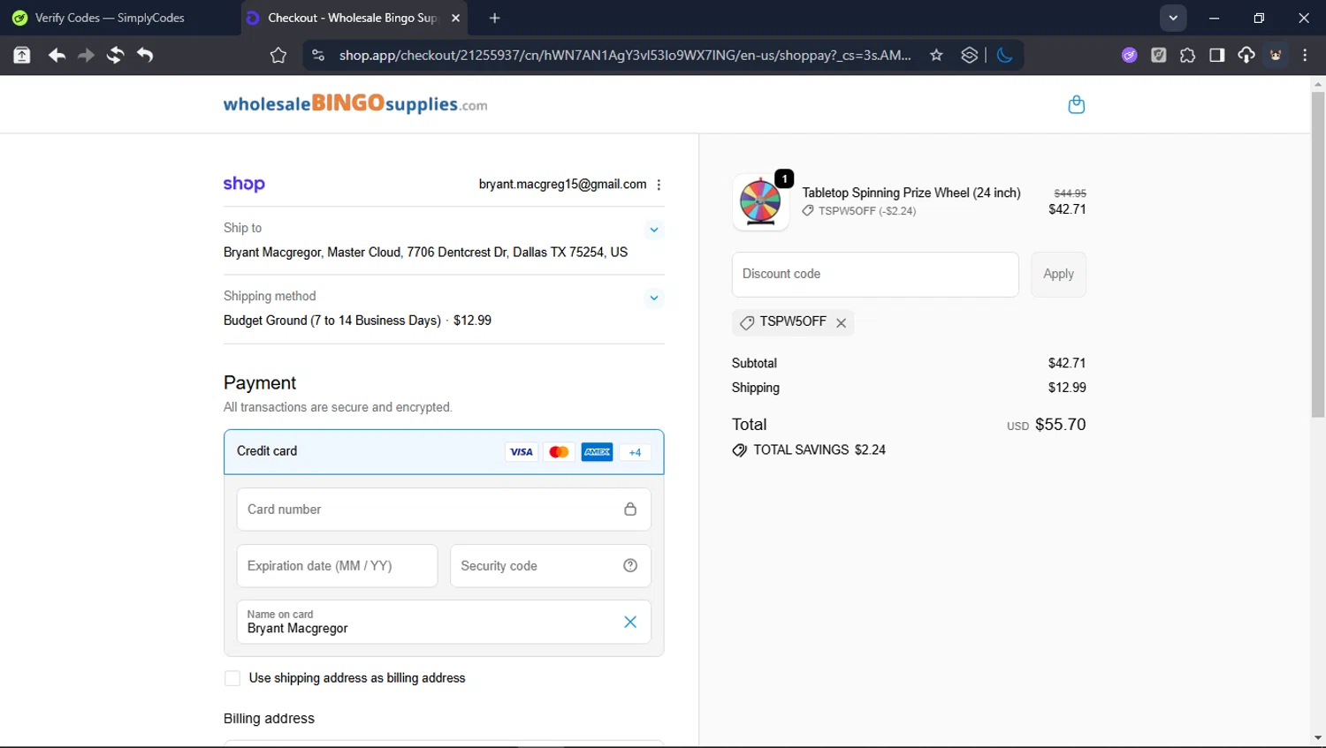Go back in browser history

click(x=57, y=55)
